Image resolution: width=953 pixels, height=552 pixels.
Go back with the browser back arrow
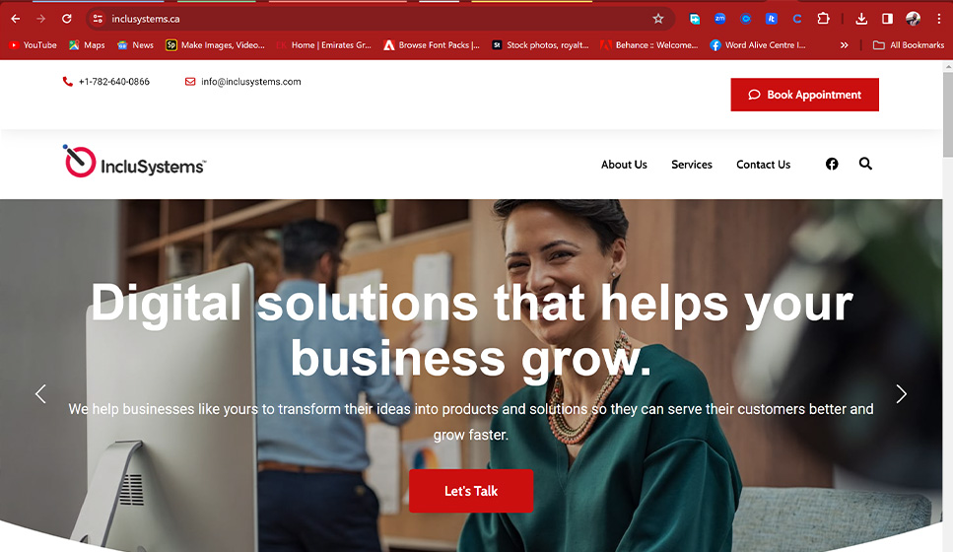(16, 19)
